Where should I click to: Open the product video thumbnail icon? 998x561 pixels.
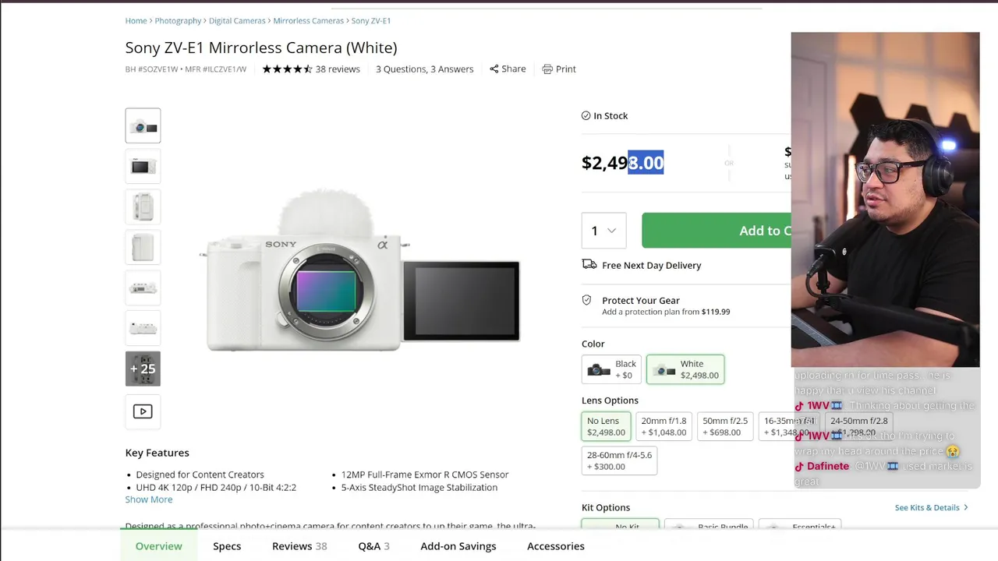tap(143, 411)
